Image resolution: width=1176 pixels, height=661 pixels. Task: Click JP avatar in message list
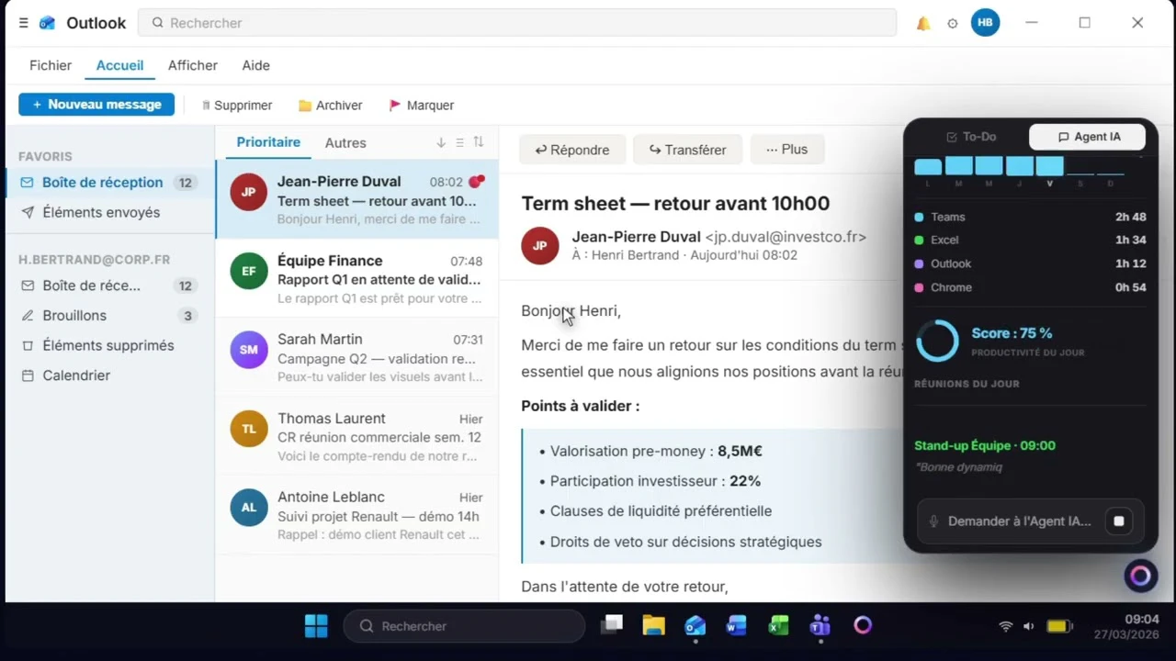click(248, 193)
